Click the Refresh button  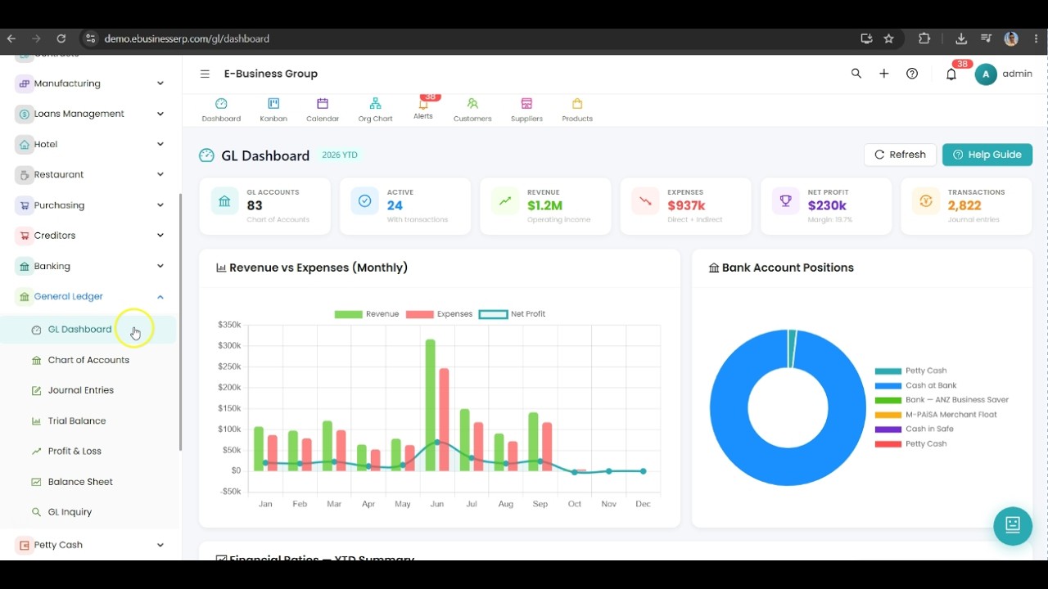point(900,155)
